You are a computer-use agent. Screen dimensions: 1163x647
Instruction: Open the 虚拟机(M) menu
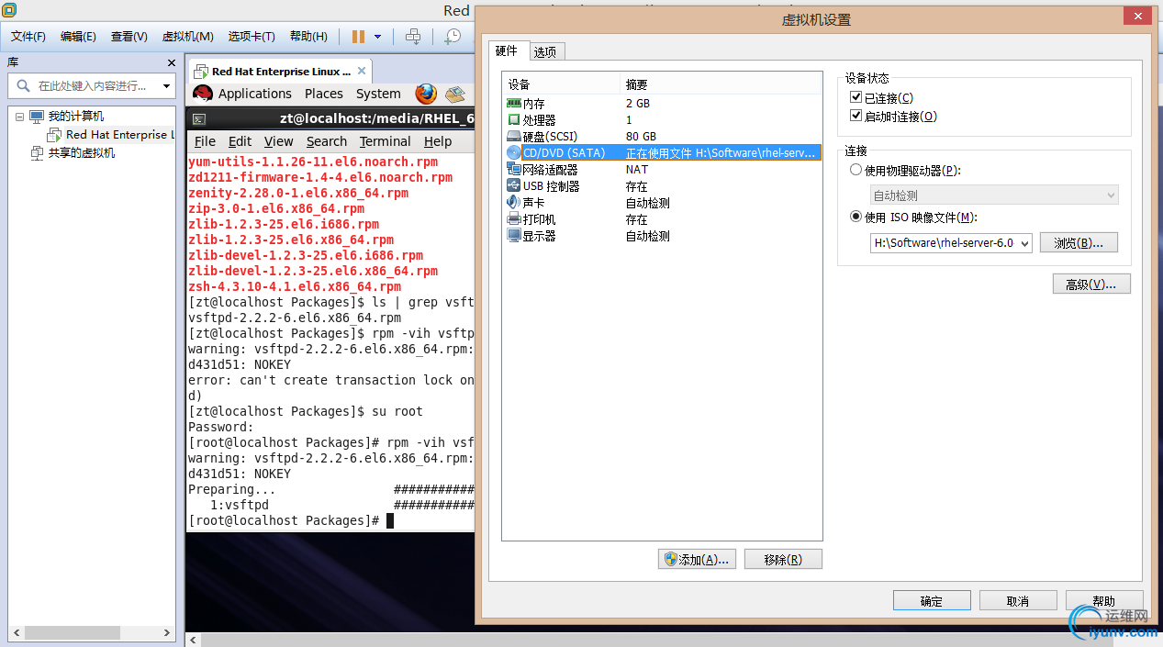pos(188,37)
